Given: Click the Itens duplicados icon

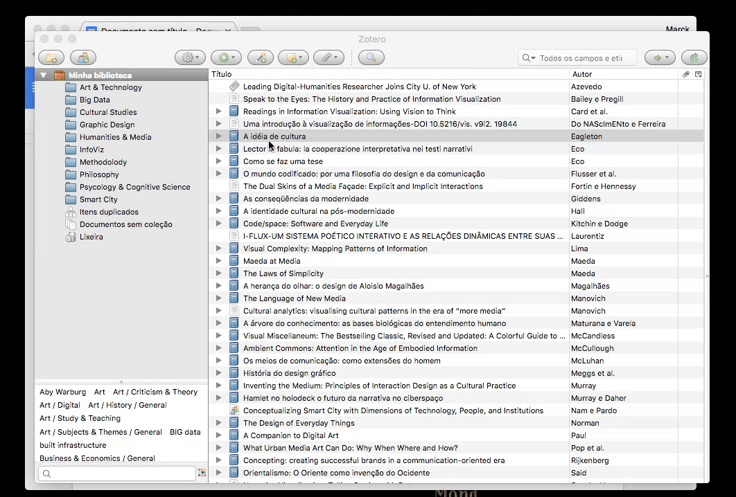Looking at the screenshot, I should [71, 212].
